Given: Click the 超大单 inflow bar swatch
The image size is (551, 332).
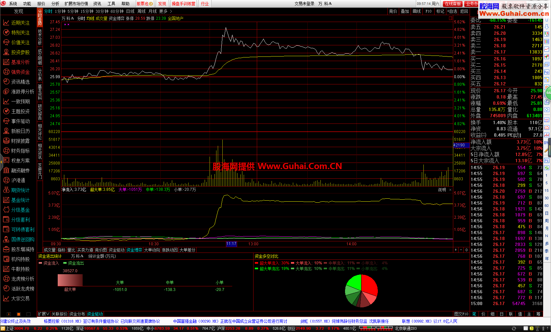Looking at the screenshot, I should point(70,280).
